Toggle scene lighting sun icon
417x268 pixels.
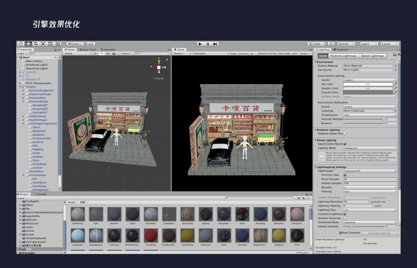101,53
